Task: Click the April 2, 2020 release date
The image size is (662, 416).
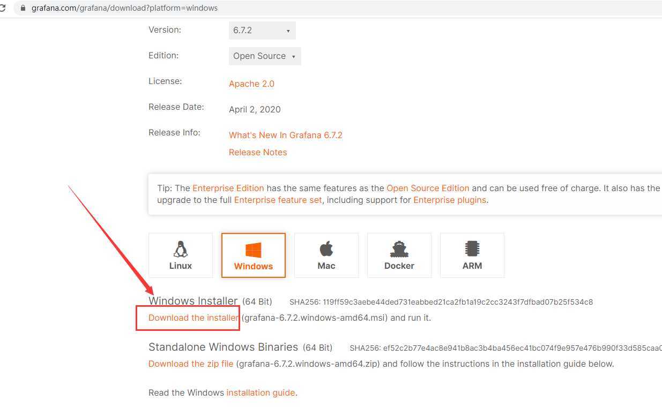Action: pyautogui.click(x=255, y=109)
